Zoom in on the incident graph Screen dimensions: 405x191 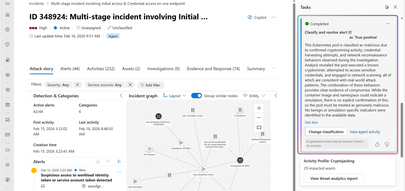tap(259, 108)
